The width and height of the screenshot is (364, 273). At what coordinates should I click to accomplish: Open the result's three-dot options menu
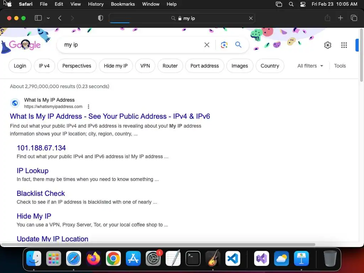tap(89, 107)
